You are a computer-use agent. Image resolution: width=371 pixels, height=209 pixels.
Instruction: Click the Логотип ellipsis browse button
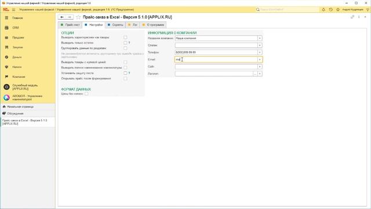click(255, 74)
